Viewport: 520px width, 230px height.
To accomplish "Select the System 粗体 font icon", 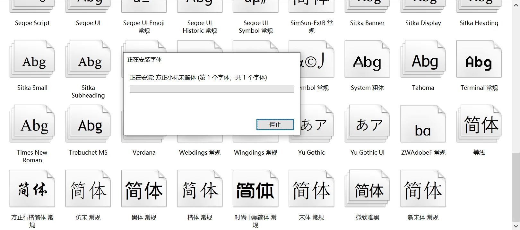I will pos(367,59).
